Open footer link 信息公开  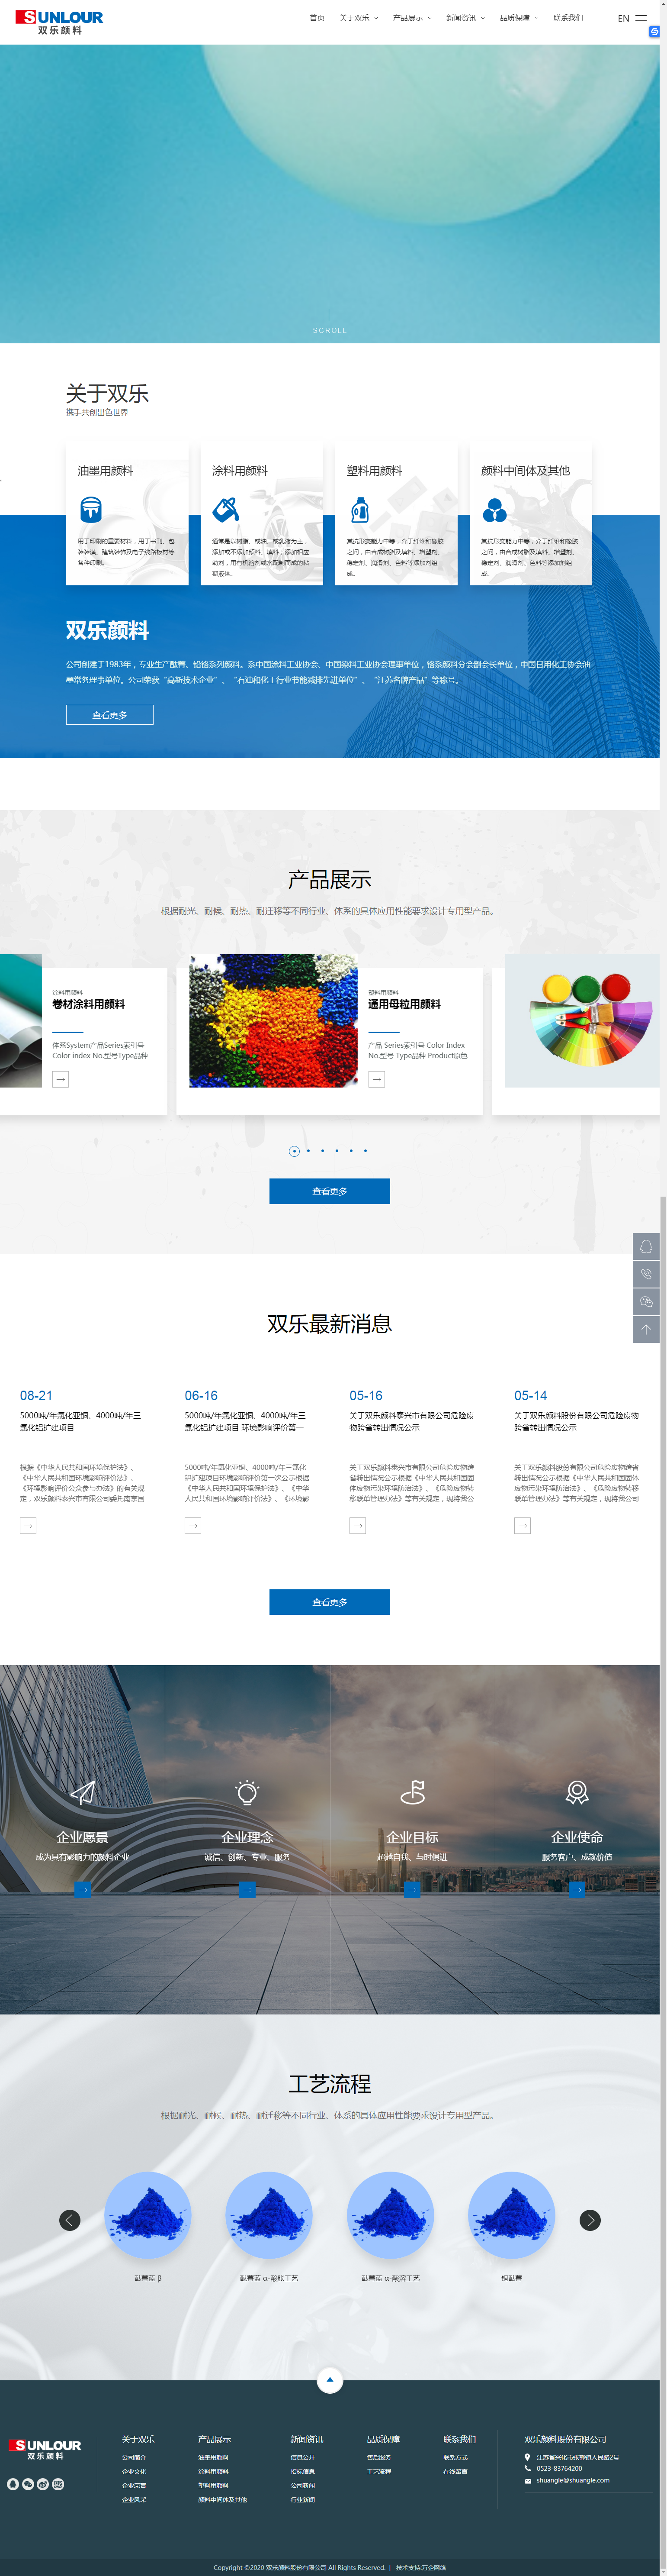pos(302,2457)
